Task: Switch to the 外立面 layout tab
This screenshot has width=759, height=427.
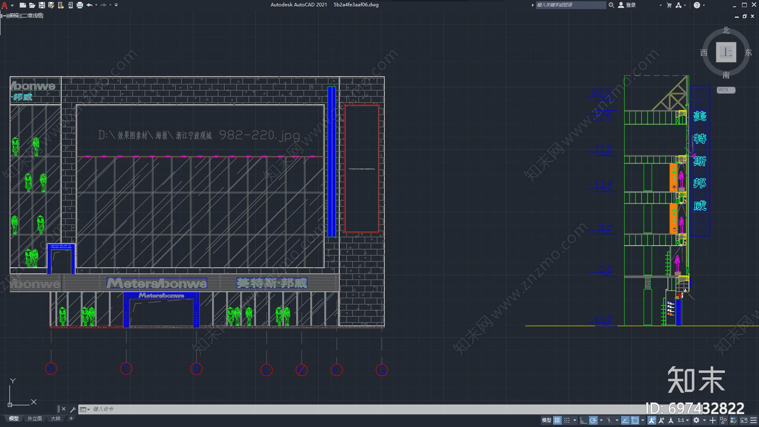Action: click(x=35, y=418)
